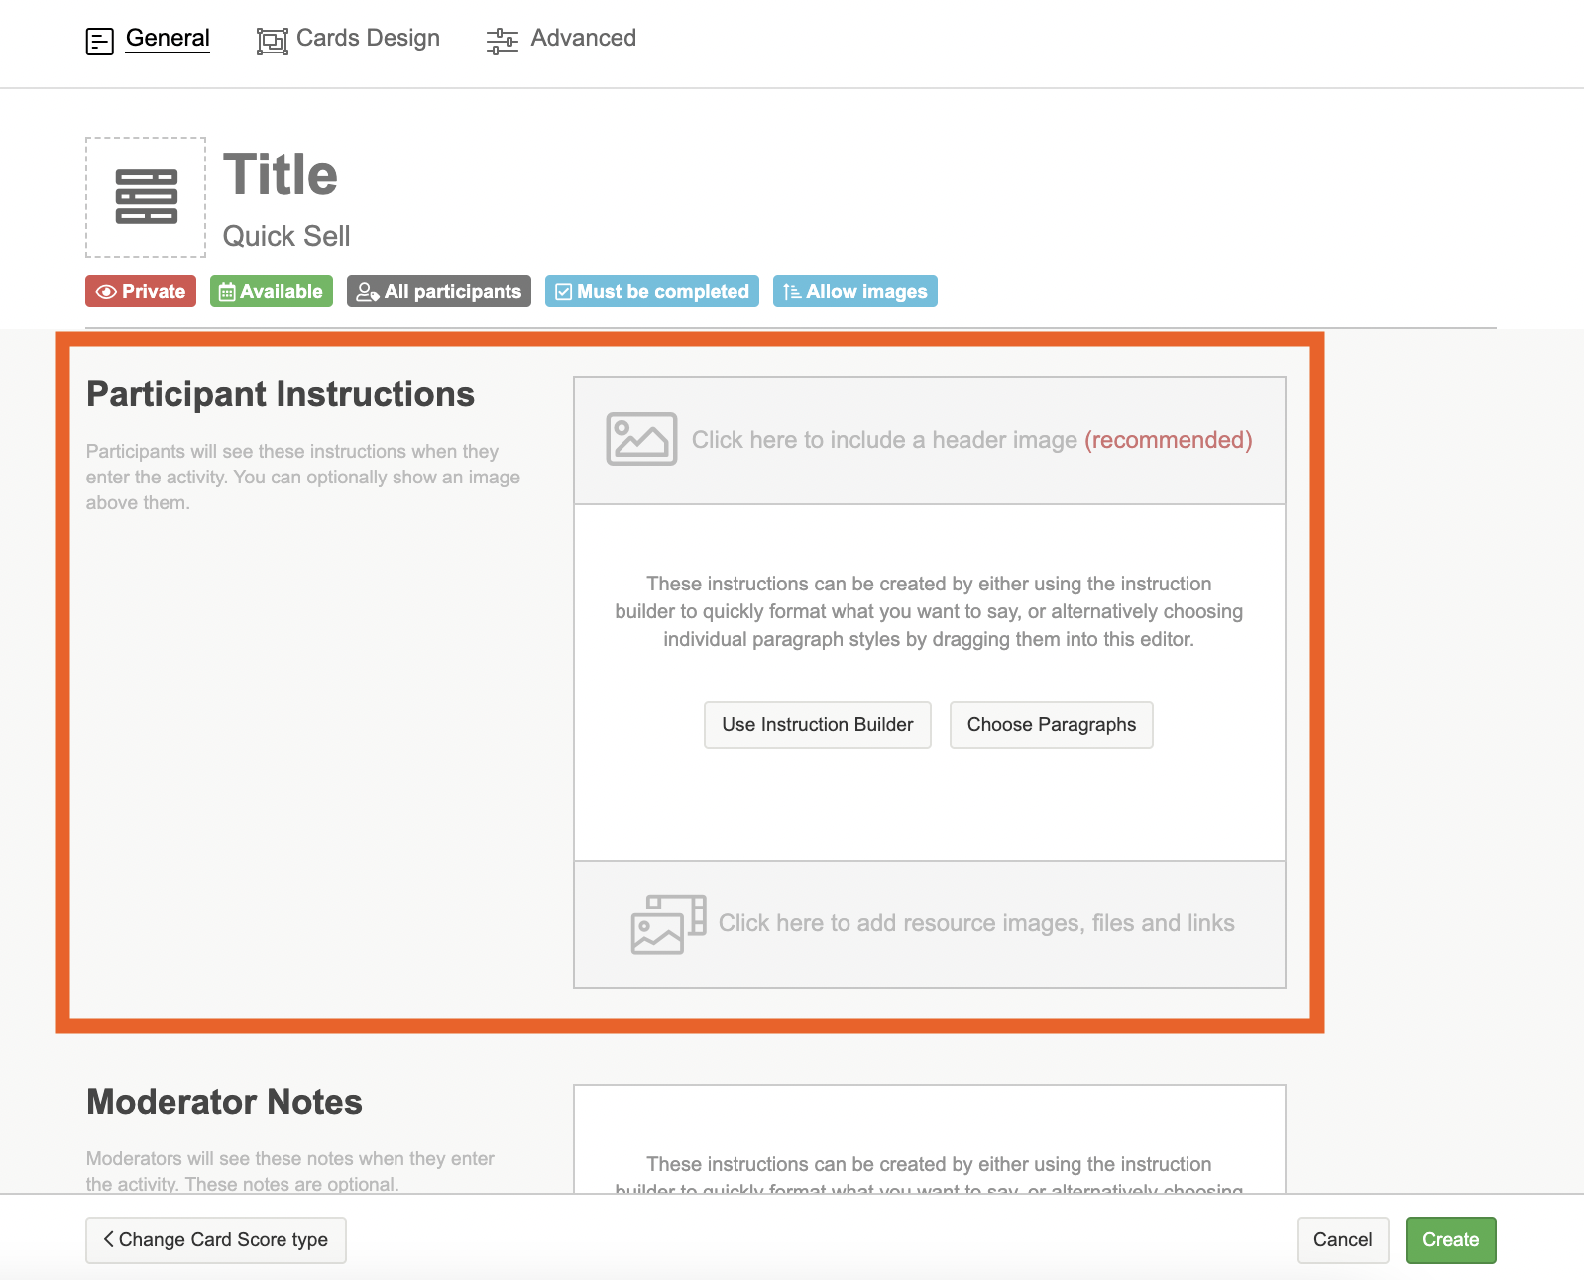Click the eye icon on Private badge

pyautogui.click(x=106, y=292)
